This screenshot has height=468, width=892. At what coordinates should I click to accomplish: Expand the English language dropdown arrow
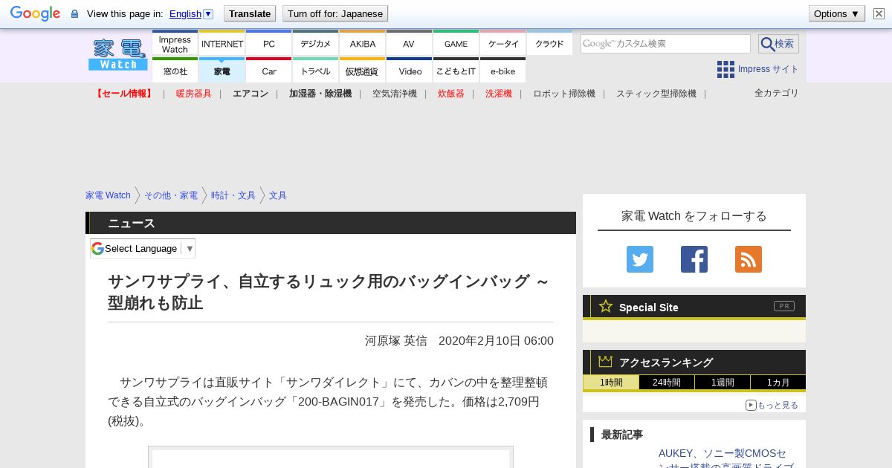208,13
